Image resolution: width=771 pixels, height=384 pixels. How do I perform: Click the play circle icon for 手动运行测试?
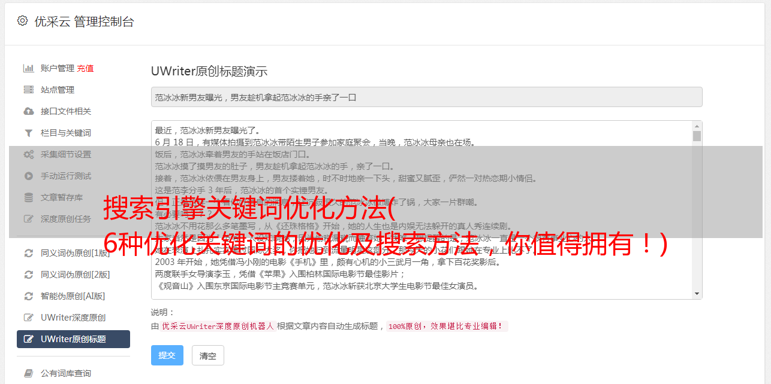[28, 176]
